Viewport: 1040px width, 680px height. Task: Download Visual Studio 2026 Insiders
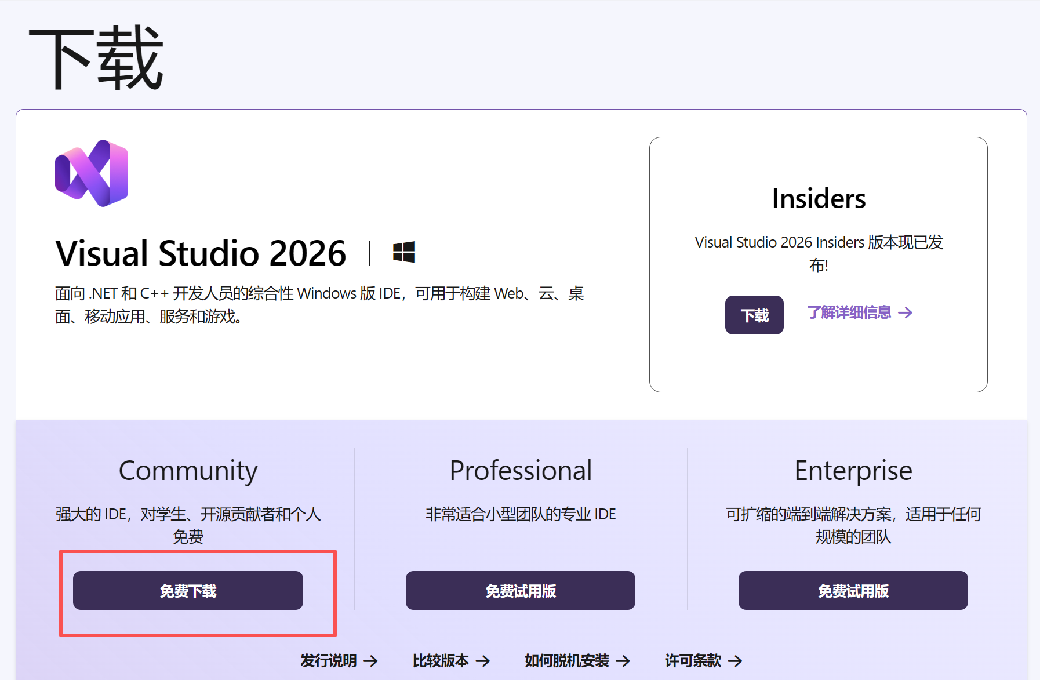pyautogui.click(x=754, y=315)
